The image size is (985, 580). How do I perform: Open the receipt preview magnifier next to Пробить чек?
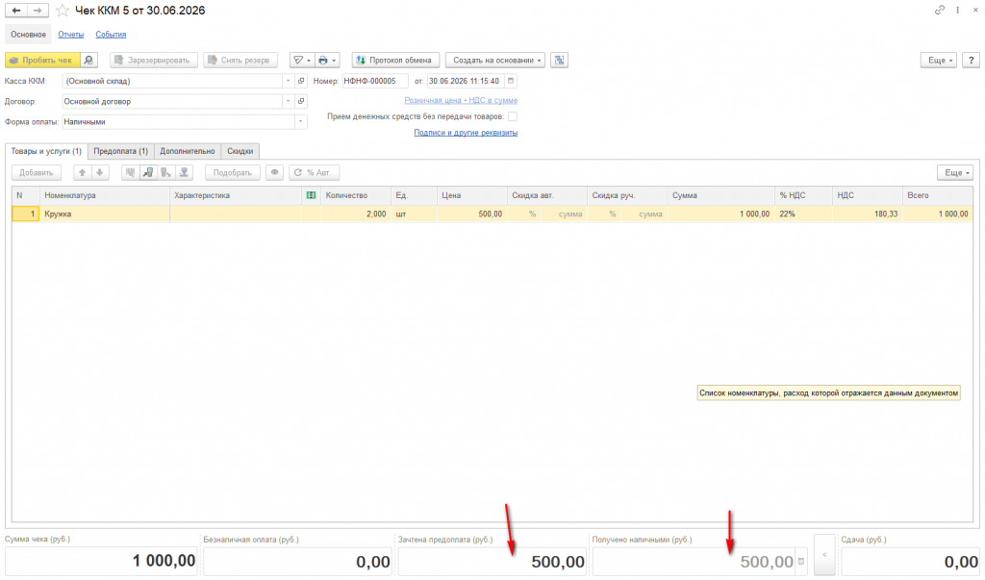(x=89, y=61)
